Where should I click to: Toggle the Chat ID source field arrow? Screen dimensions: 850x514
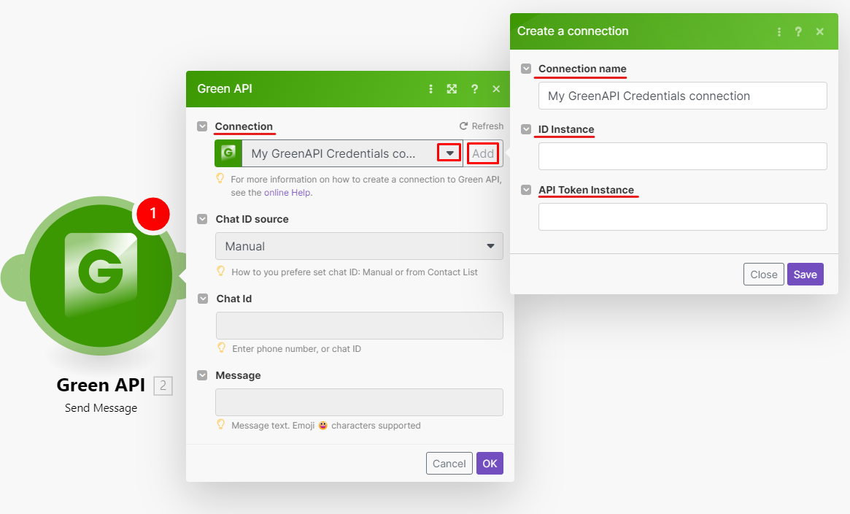point(202,219)
